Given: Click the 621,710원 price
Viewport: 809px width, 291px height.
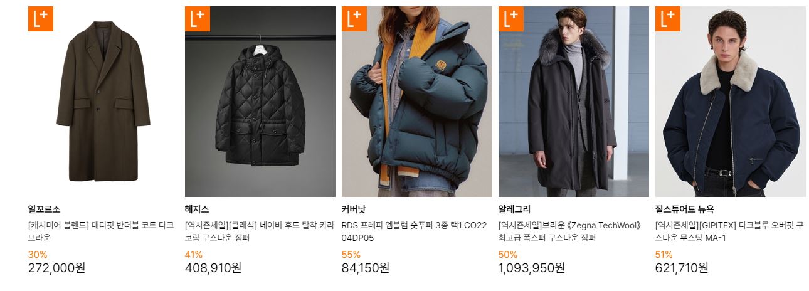Looking at the screenshot, I should point(682,268).
